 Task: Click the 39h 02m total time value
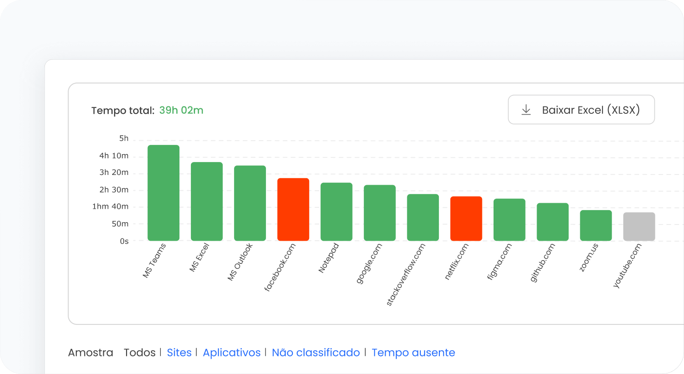[181, 110]
